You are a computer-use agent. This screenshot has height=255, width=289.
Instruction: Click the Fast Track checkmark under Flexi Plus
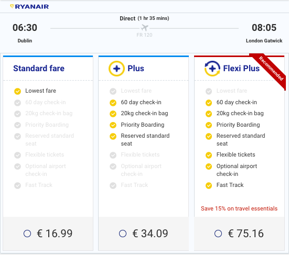(x=209, y=185)
